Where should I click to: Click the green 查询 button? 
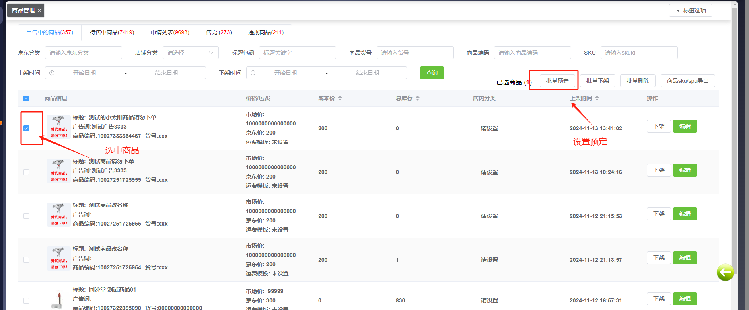(432, 73)
